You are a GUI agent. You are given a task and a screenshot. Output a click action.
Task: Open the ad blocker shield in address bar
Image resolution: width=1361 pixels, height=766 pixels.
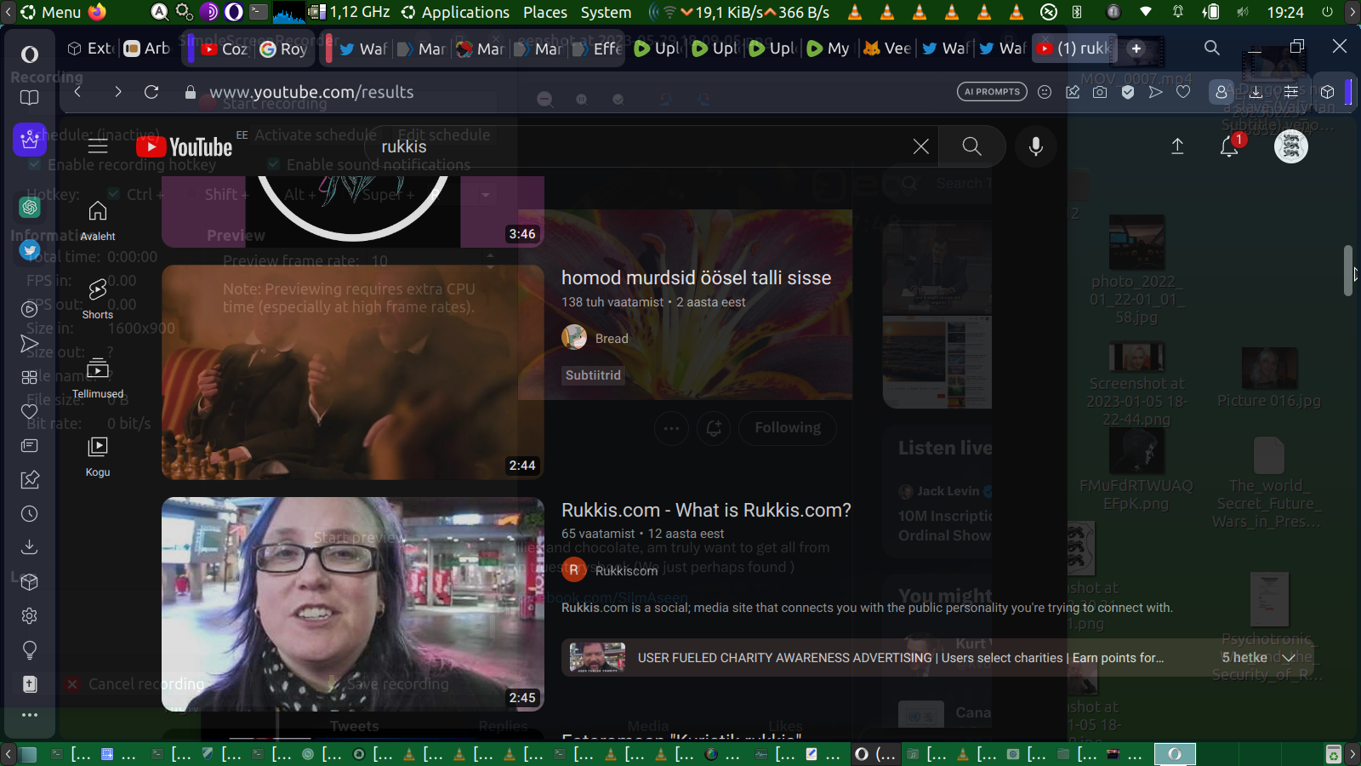tap(1128, 92)
